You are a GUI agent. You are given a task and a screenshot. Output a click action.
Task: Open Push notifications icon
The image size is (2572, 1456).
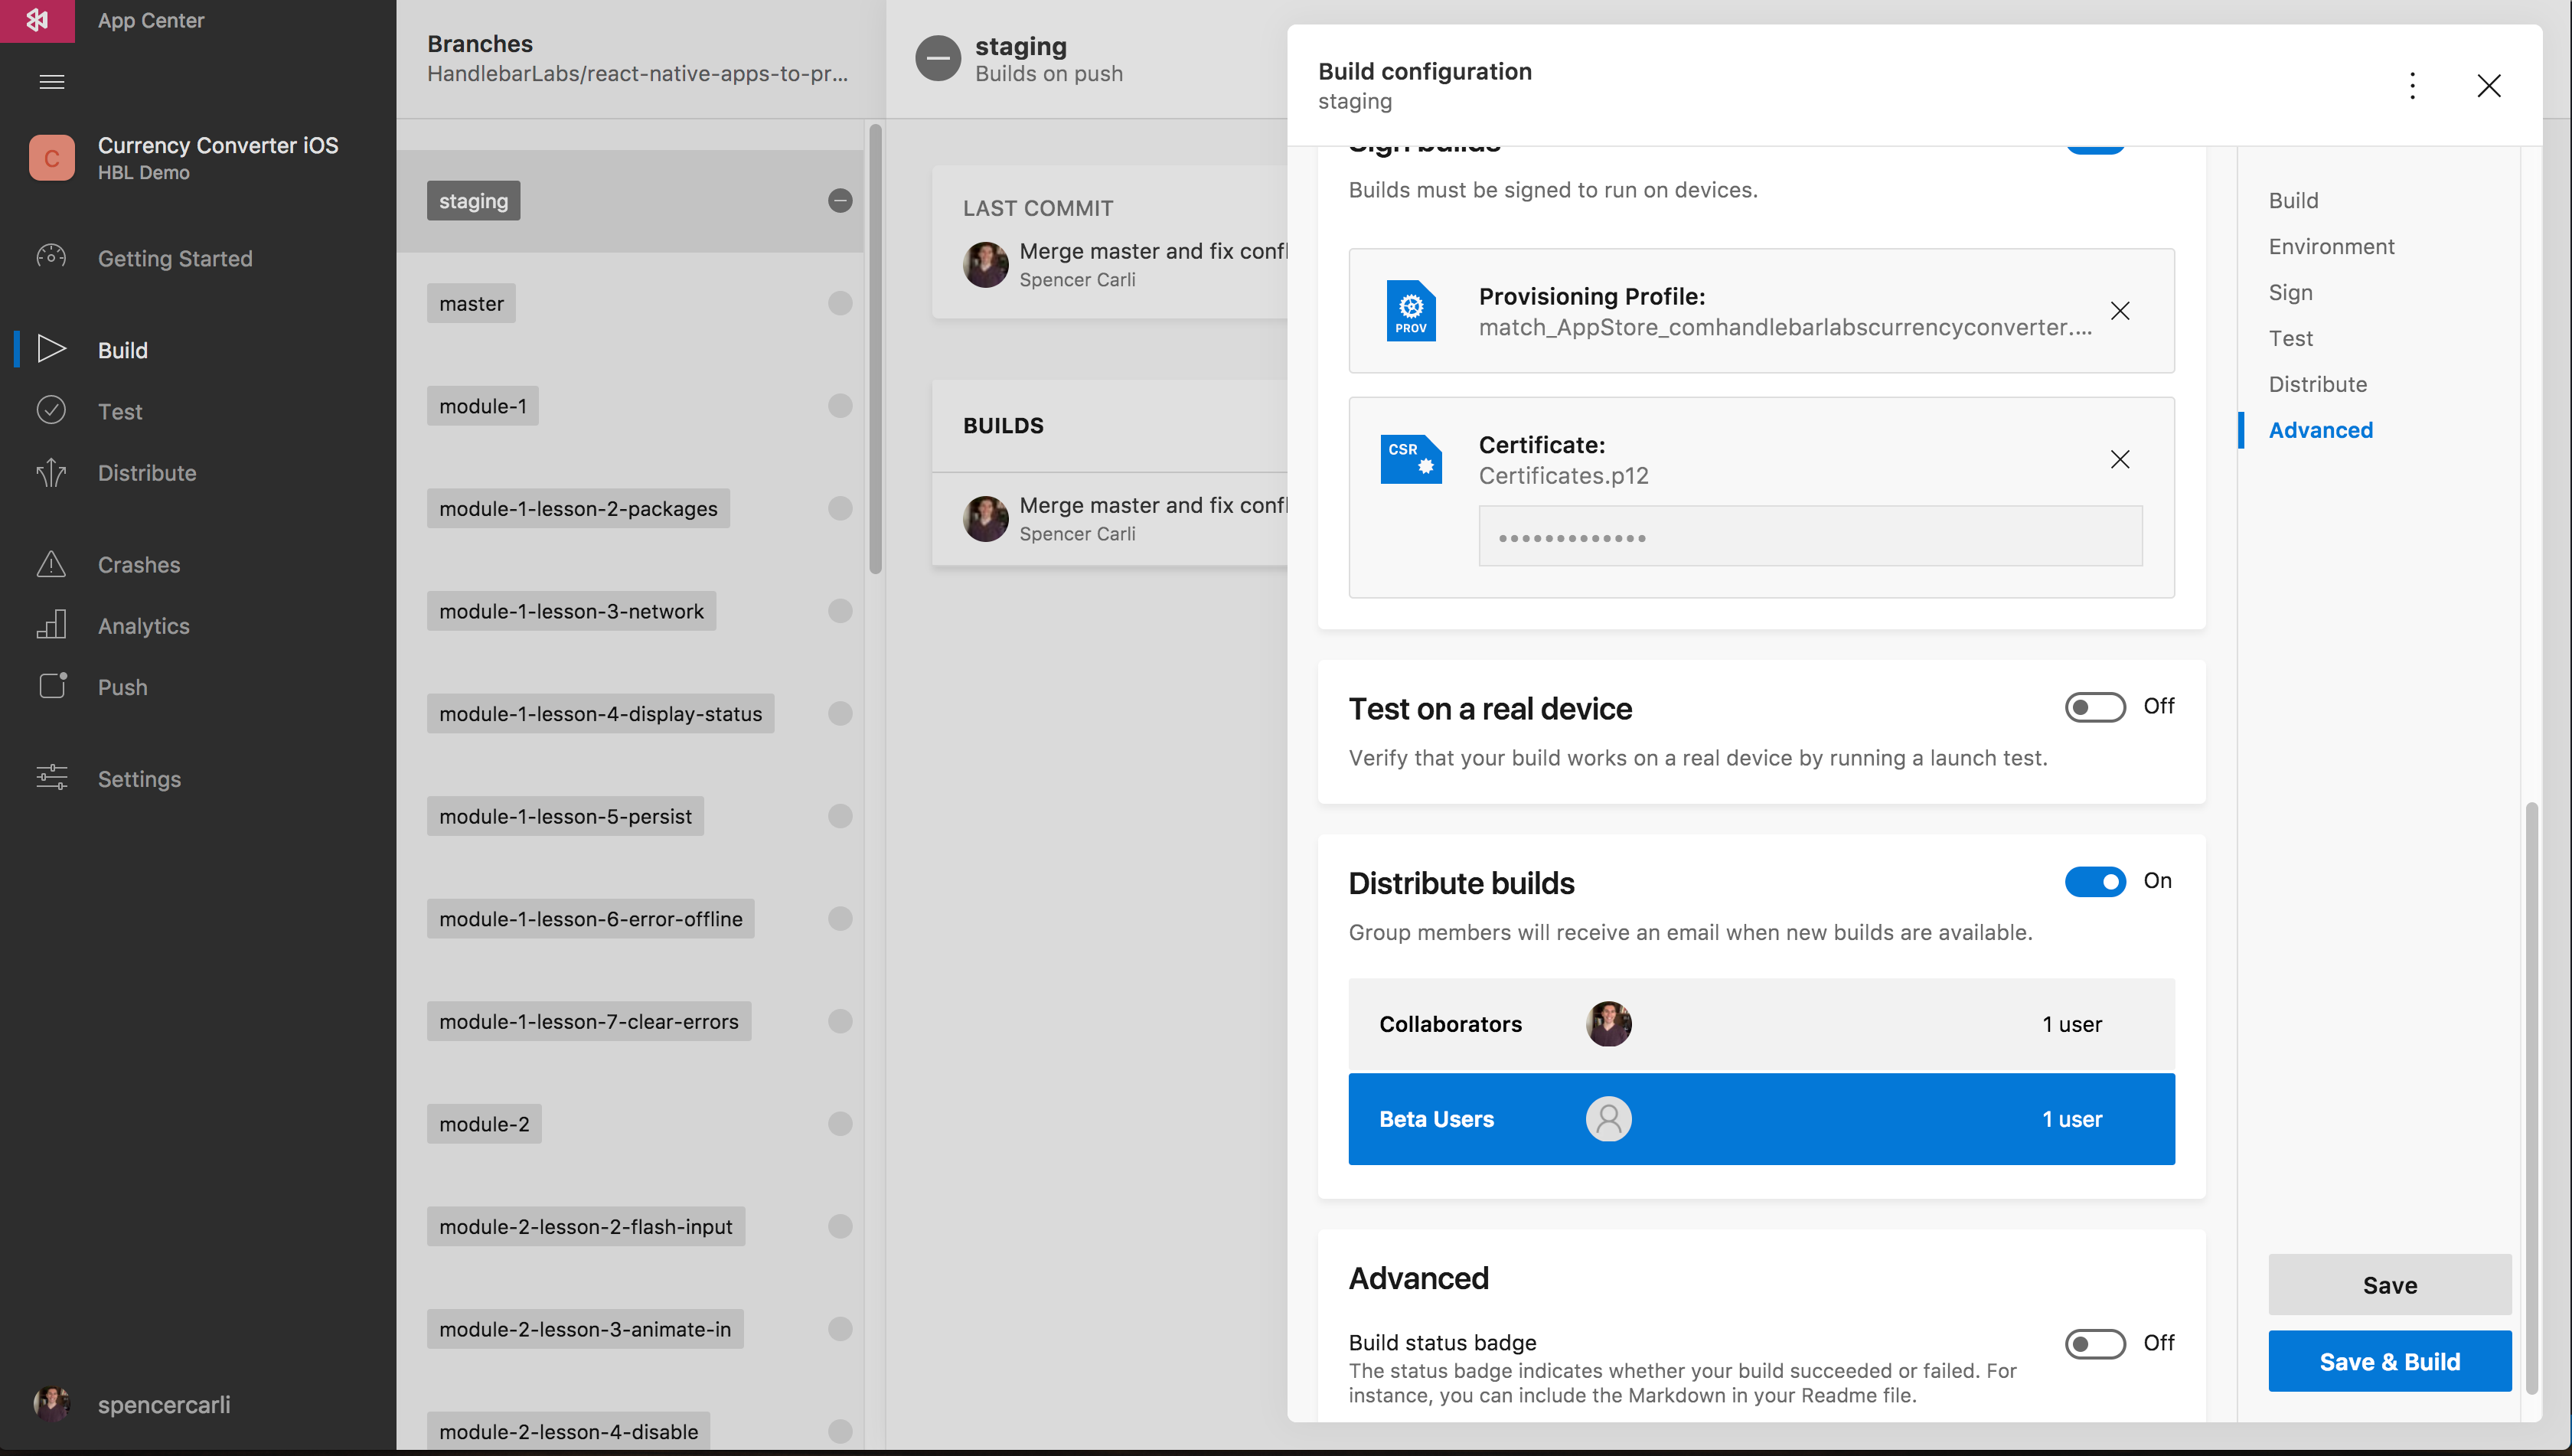[x=52, y=686]
